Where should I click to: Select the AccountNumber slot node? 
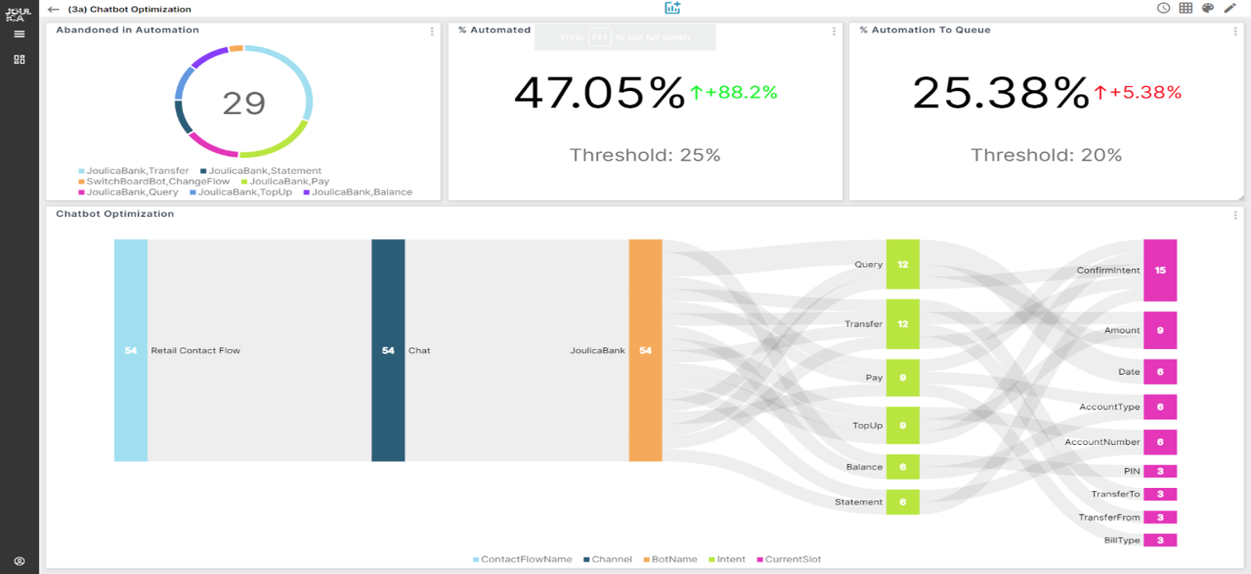[1159, 442]
